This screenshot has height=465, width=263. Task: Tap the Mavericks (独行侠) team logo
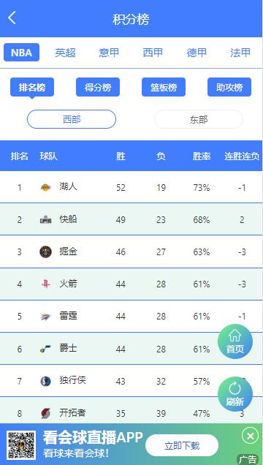45,381
